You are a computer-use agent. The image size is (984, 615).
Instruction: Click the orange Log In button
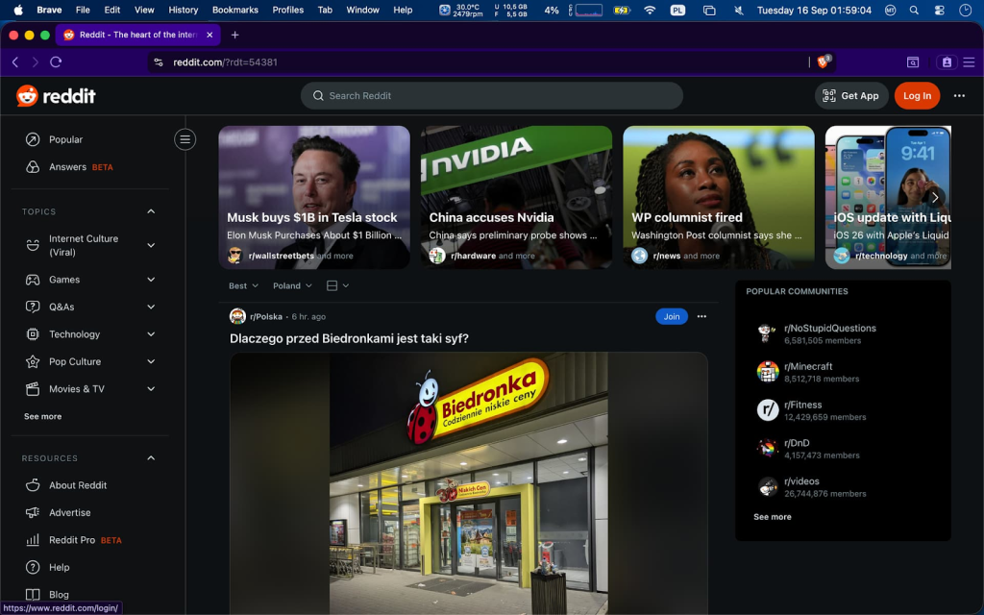[917, 95]
